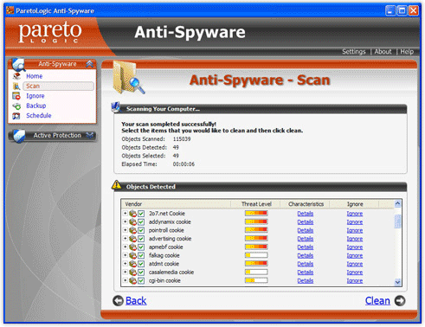Click the Back arrow icon
The width and height of the screenshot is (425, 327).
[x=118, y=301]
